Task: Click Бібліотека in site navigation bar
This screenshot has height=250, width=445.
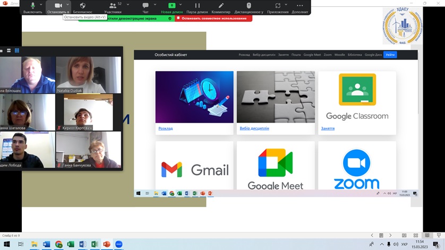Action: point(355,55)
